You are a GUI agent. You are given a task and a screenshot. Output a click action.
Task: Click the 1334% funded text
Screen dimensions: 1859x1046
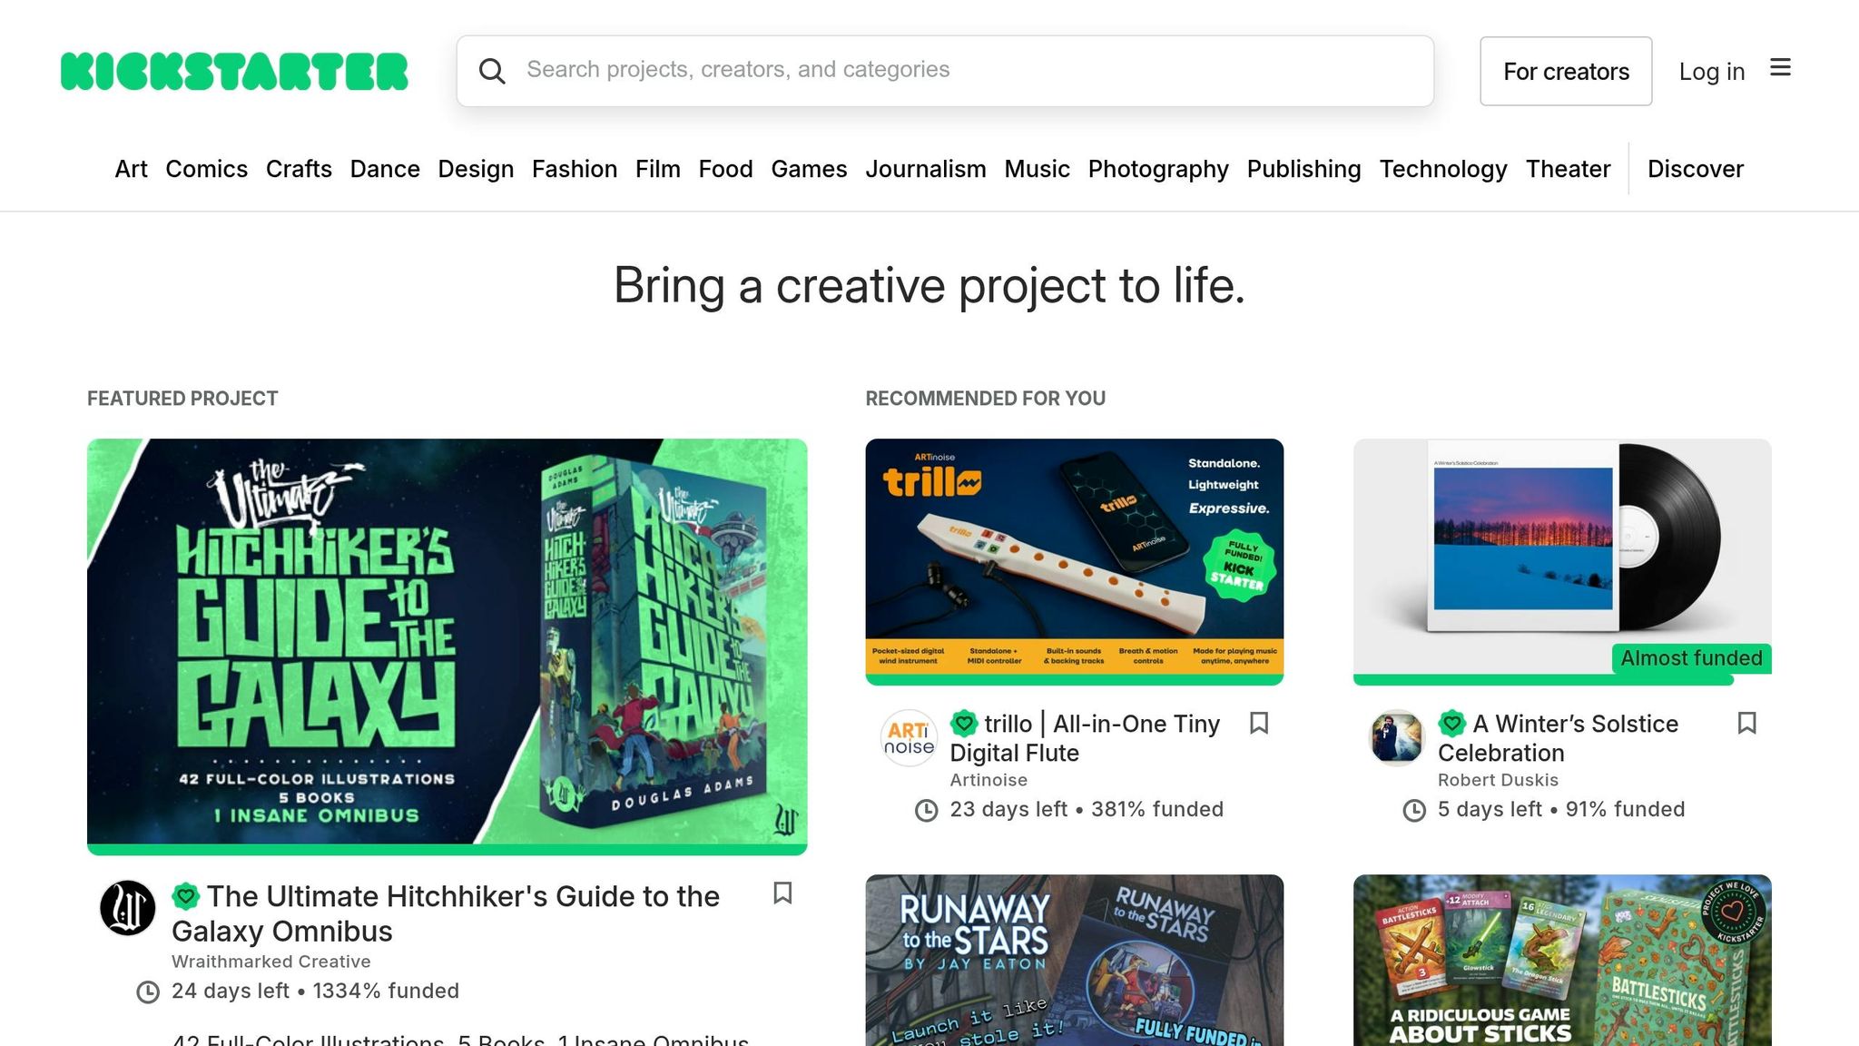click(x=386, y=991)
